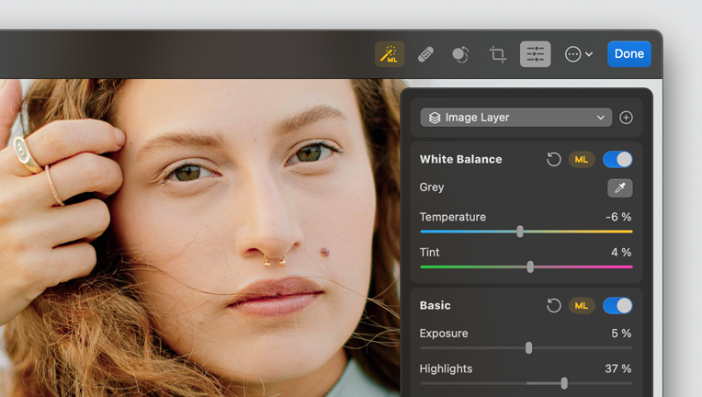Viewport: 702px width, 397px height.
Task: Click the Highlights slider handle
Action: tap(564, 383)
